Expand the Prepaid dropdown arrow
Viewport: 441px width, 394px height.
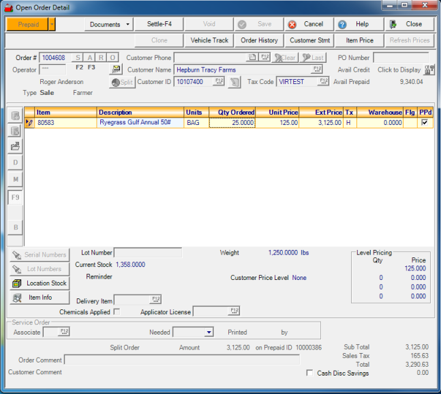coord(52,24)
